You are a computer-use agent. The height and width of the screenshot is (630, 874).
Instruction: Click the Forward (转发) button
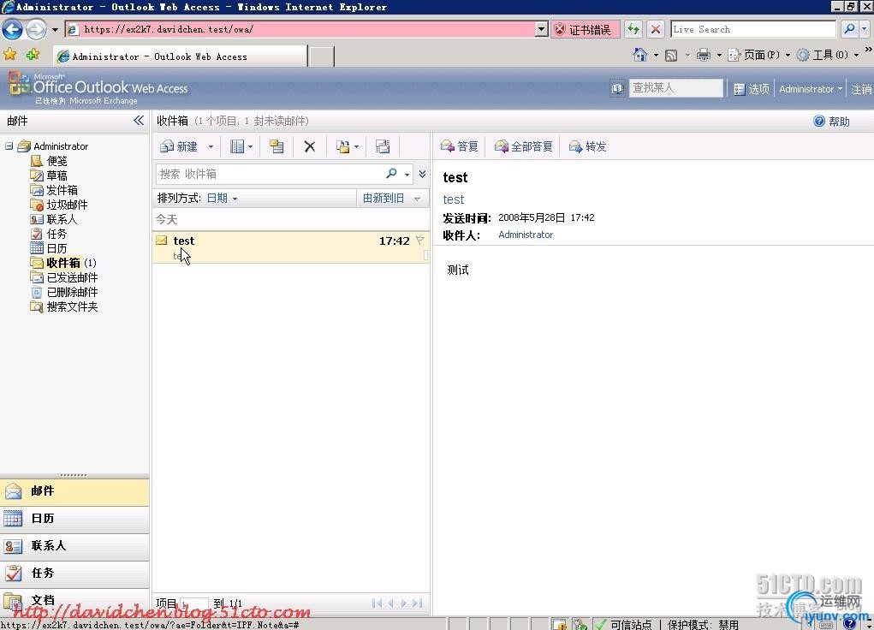587,146
